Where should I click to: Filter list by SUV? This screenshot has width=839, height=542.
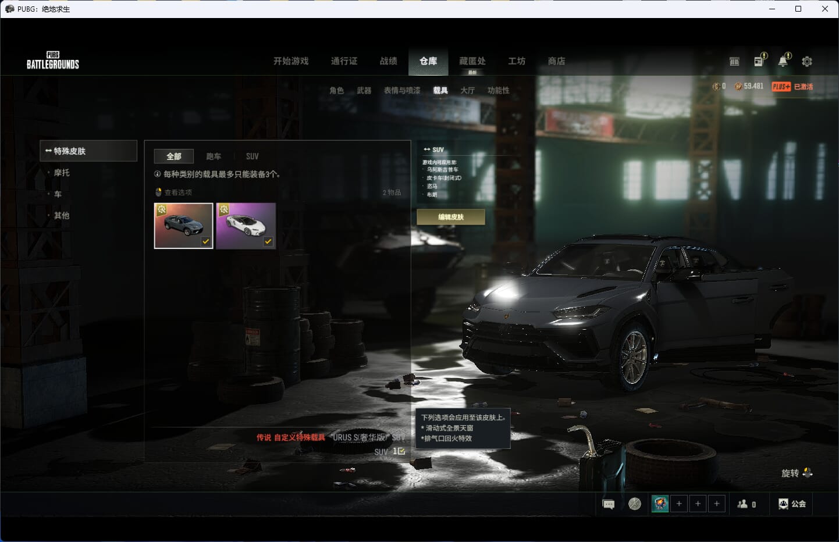click(252, 156)
